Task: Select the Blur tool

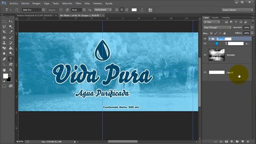Action: point(4,53)
